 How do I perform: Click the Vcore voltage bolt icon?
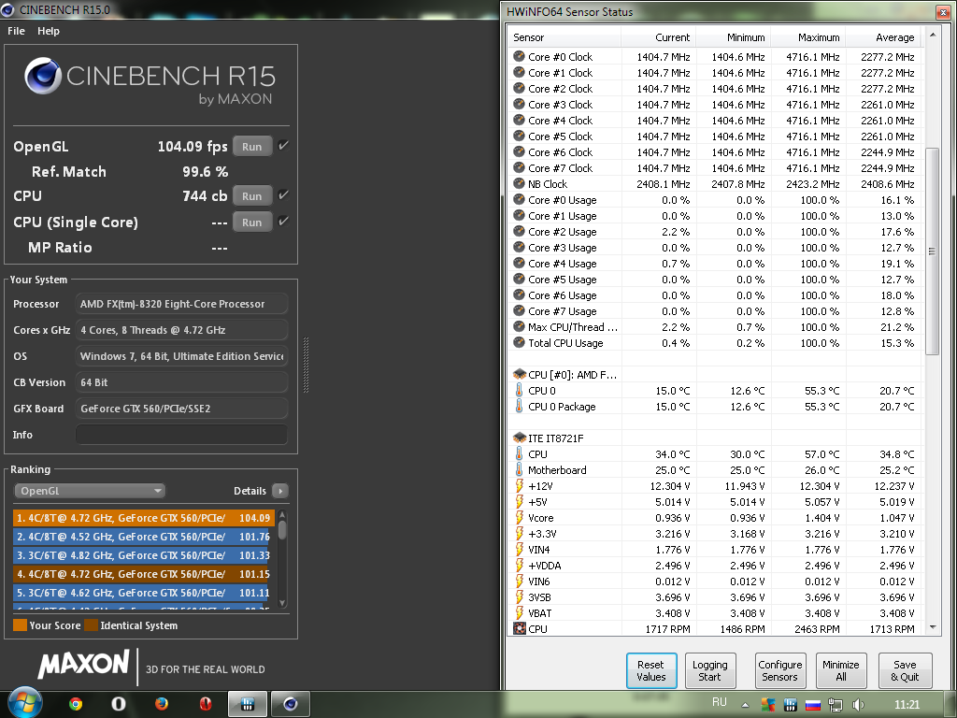pyautogui.click(x=519, y=517)
